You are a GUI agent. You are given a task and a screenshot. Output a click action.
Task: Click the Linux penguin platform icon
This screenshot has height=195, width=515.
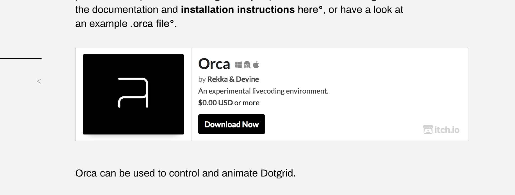[x=247, y=65]
